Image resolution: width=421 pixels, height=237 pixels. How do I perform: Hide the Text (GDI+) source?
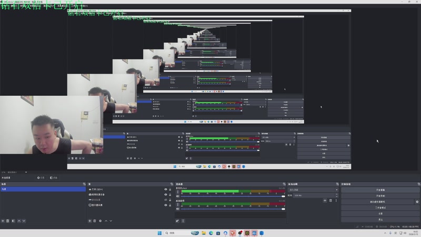pyautogui.click(x=166, y=190)
